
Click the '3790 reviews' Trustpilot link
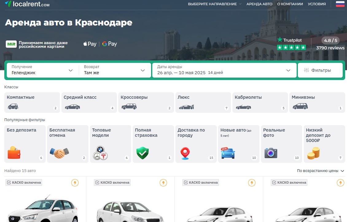pyautogui.click(x=330, y=48)
